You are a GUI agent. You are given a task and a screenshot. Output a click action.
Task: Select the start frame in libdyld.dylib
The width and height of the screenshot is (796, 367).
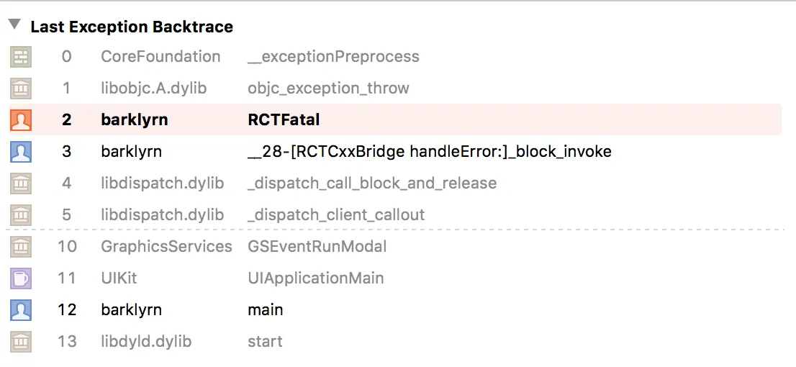(x=265, y=342)
